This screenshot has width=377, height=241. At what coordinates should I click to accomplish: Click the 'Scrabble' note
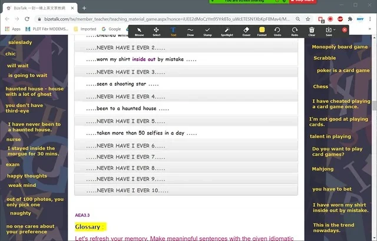[325, 58]
